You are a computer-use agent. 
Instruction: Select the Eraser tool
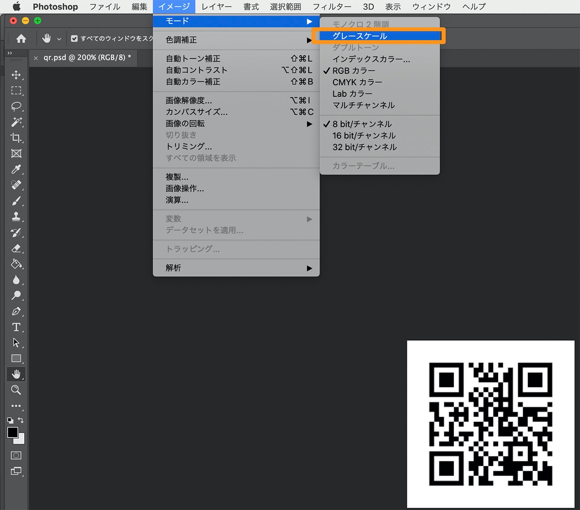click(16, 249)
